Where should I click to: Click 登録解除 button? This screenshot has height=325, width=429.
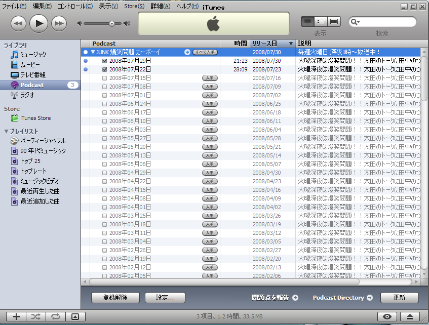[x=115, y=298]
